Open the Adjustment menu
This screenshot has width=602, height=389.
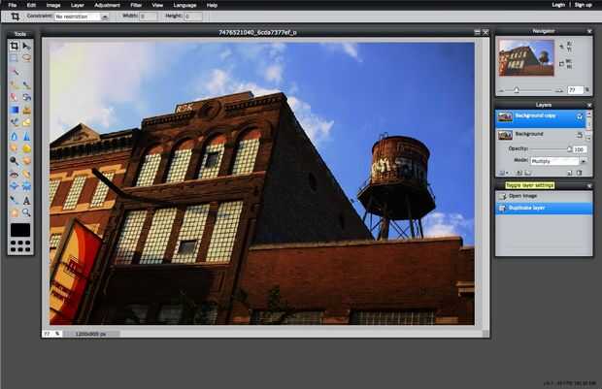click(x=107, y=5)
